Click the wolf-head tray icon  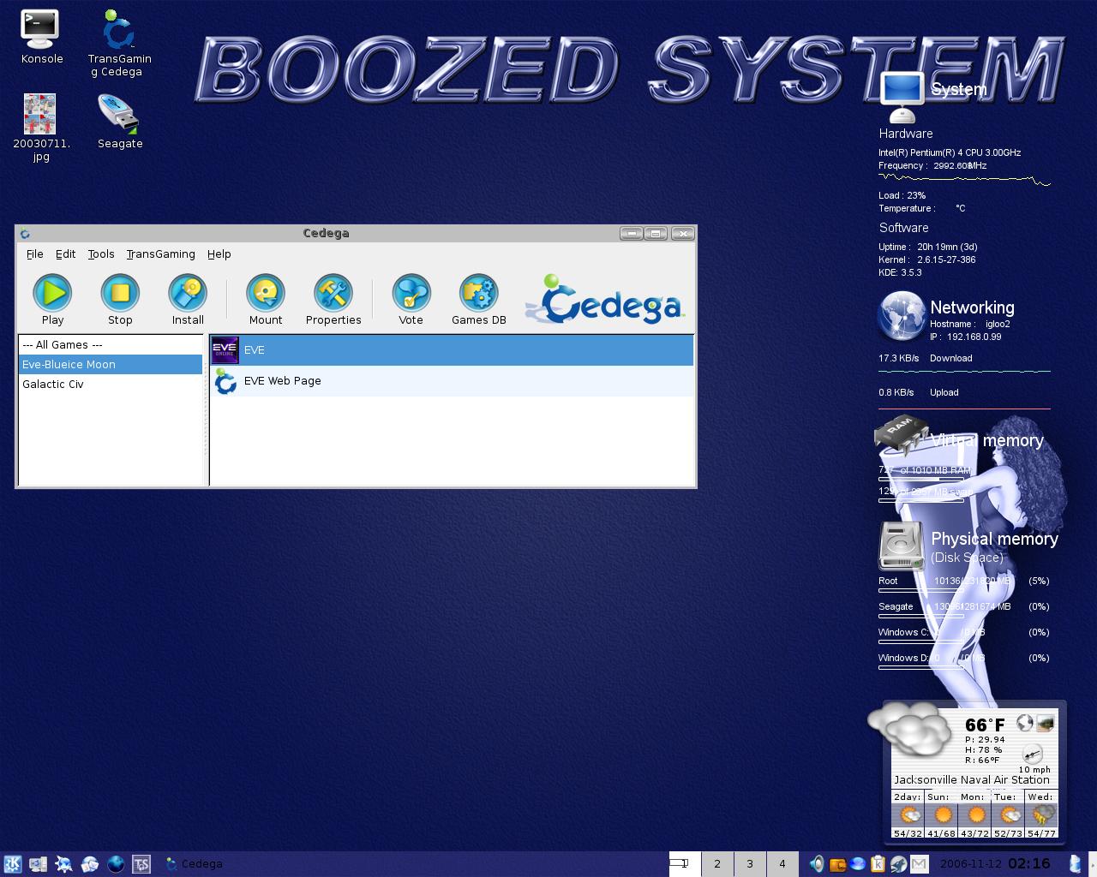tap(898, 864)
